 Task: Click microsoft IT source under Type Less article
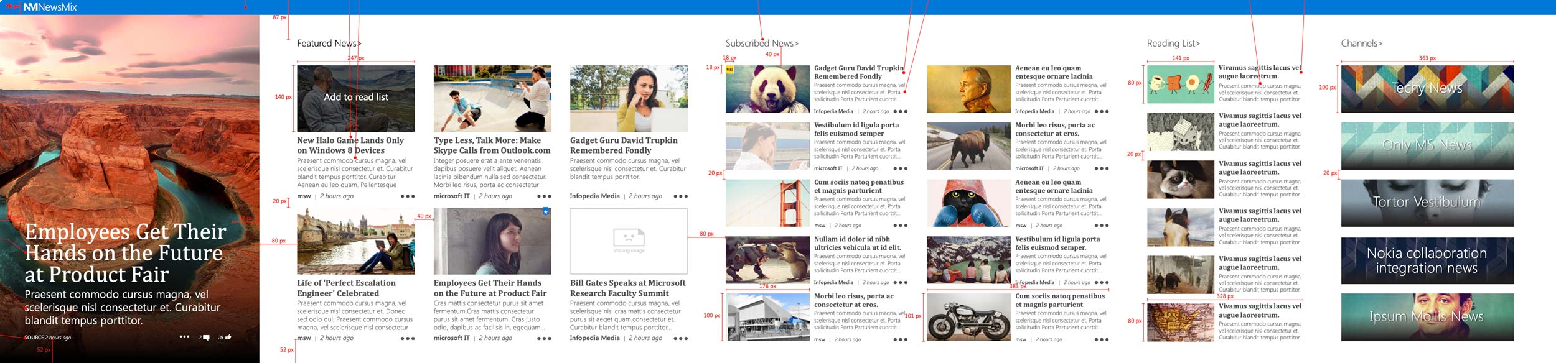451,196
